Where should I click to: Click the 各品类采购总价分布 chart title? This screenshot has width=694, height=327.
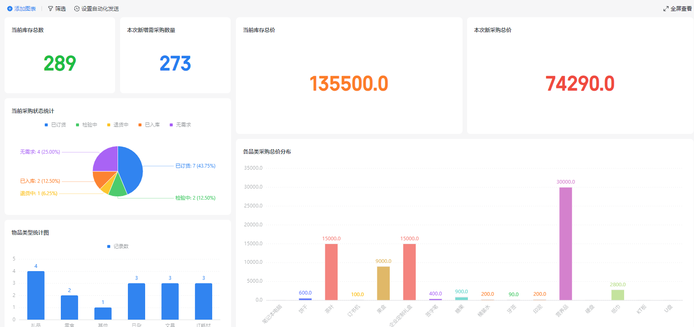(x=267, y=152)
